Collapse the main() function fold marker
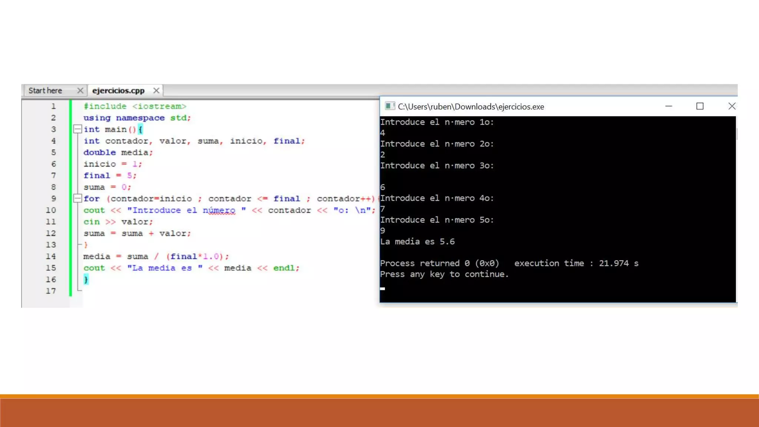 pos(77,129)
